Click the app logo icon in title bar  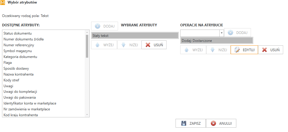tap(3, 3)
